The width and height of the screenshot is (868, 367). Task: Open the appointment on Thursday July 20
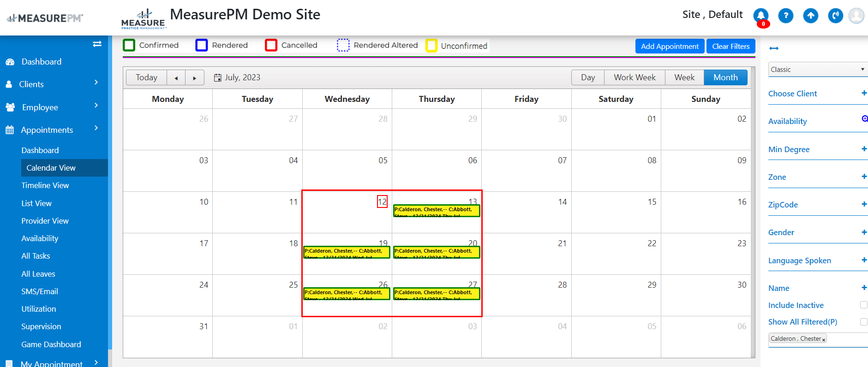tap(437, 252)
